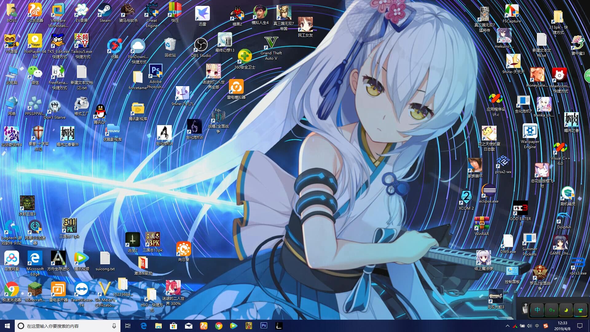The height and width of the screenshot is (332, 590).
Task: Launch the Cheat Engine shortcut
Action: [x=151, y=15]
